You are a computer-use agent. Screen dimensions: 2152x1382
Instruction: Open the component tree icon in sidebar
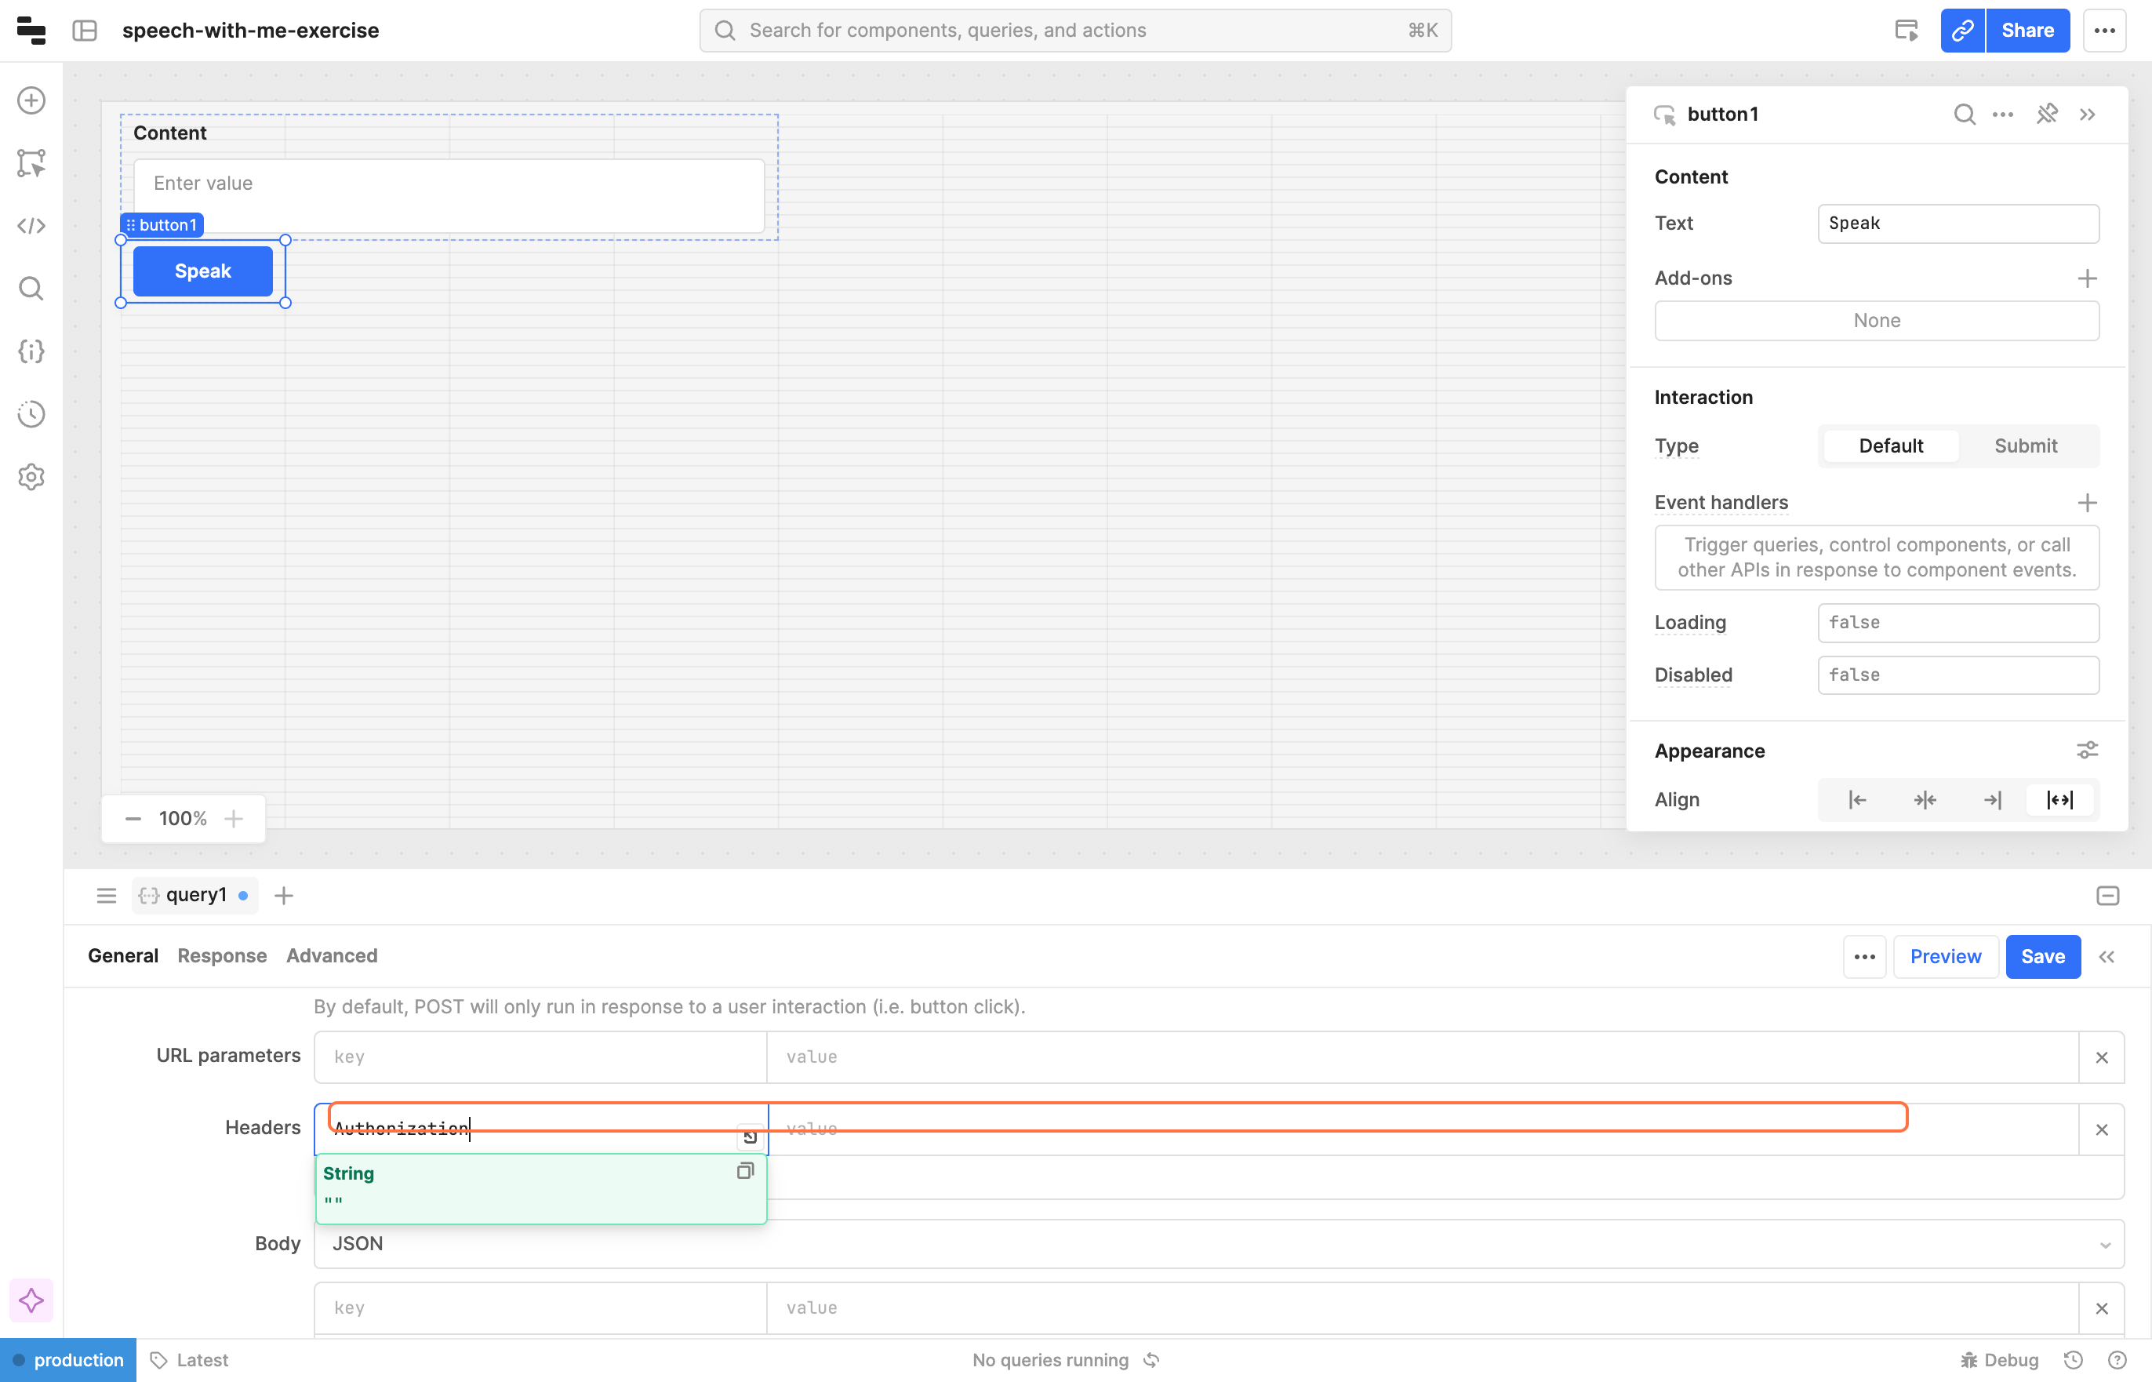pos(31,163)
